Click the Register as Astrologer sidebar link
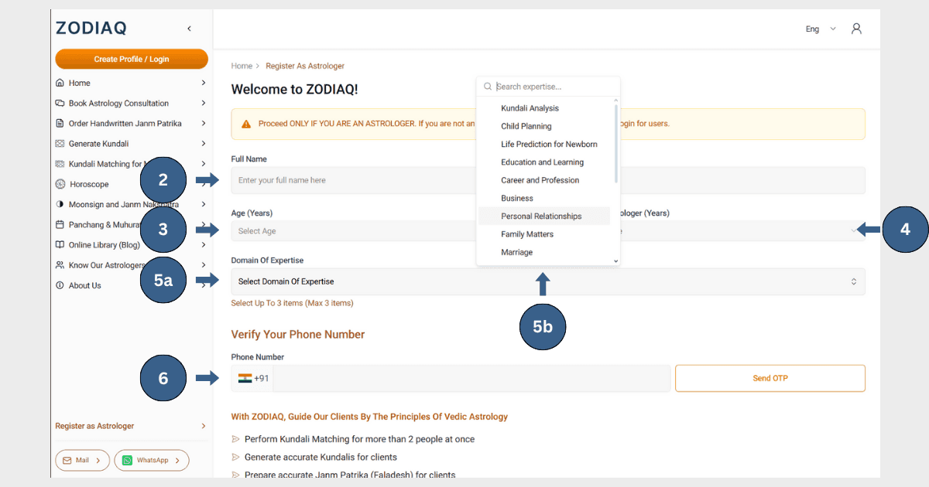929x487 pixels. [x=94, y=426]
